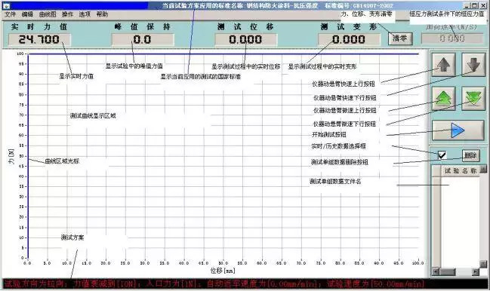Click the 删除 delete button
The width and height of the screenshot is (490, 291).
(x=470, y=155)
